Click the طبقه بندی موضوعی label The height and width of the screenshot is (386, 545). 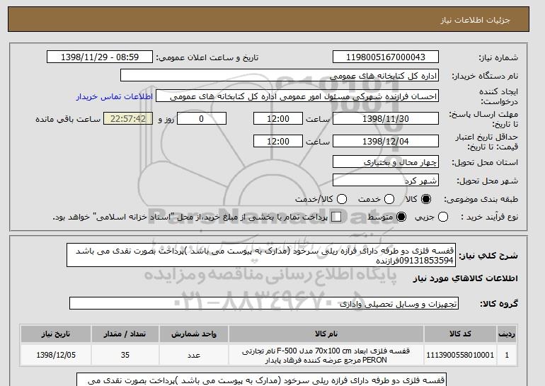click(481, 199)
